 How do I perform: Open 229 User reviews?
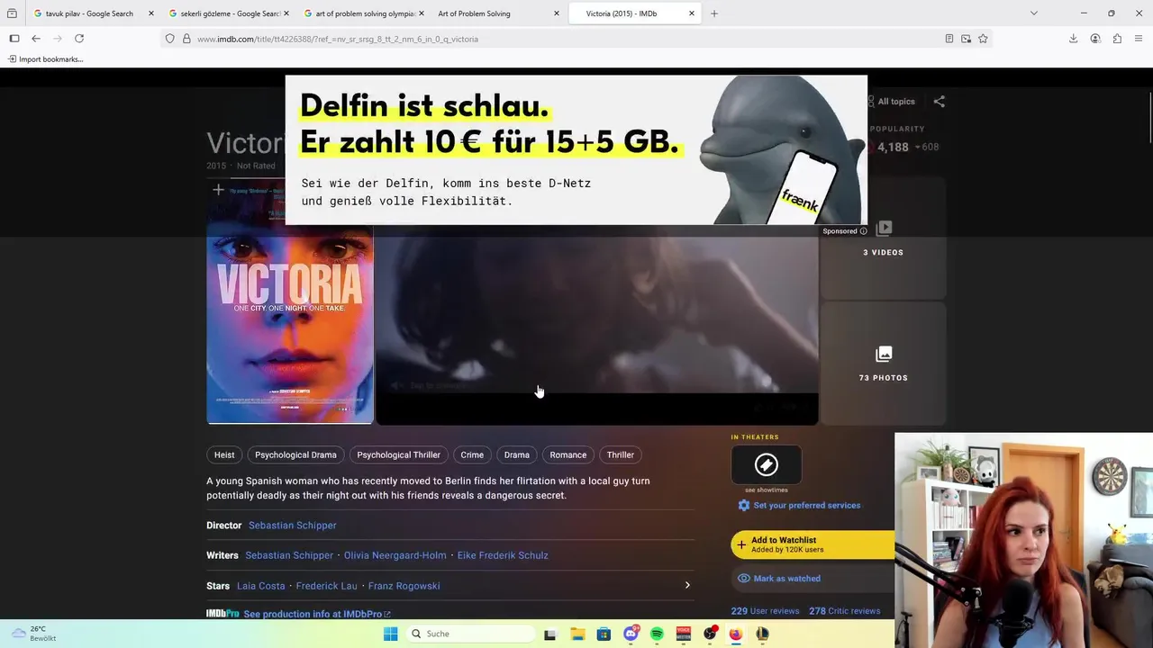(x=765, y=611)
